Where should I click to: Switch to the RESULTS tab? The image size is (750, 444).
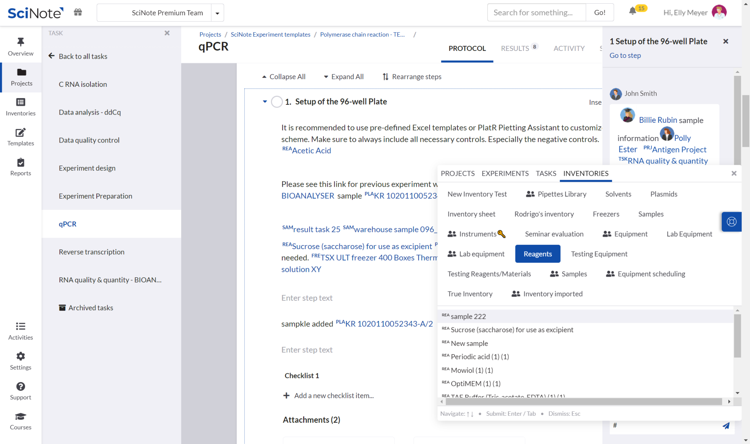click(515, 48)
